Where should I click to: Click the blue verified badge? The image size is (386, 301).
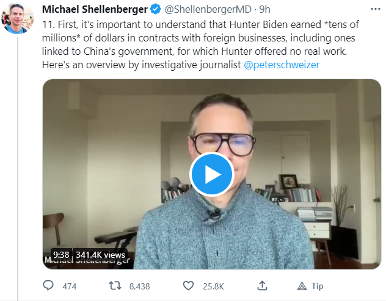click(x=156, y=9)
